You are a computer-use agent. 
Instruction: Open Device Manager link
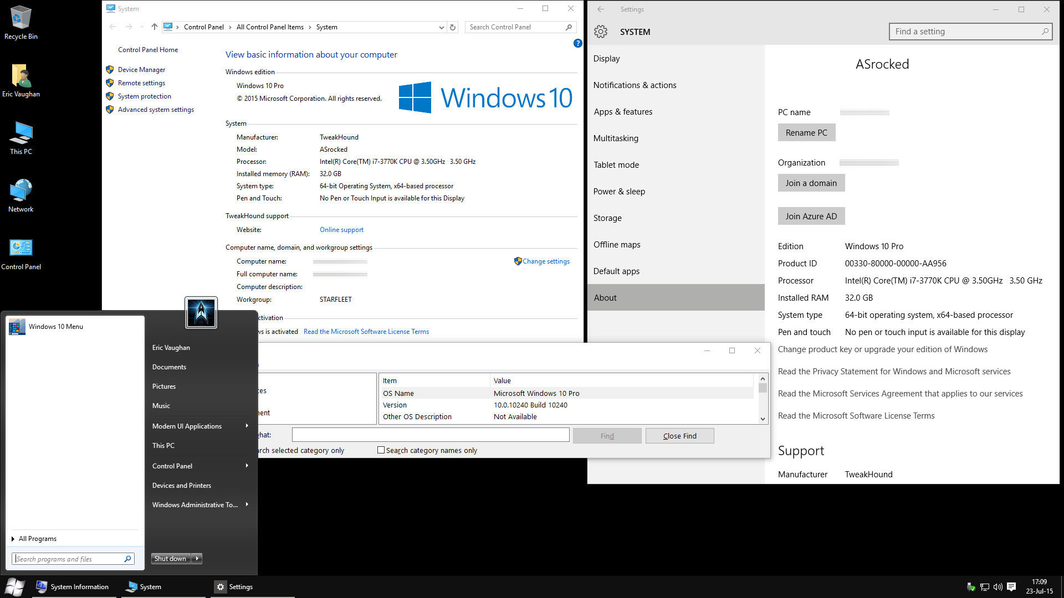pos(141,70)
